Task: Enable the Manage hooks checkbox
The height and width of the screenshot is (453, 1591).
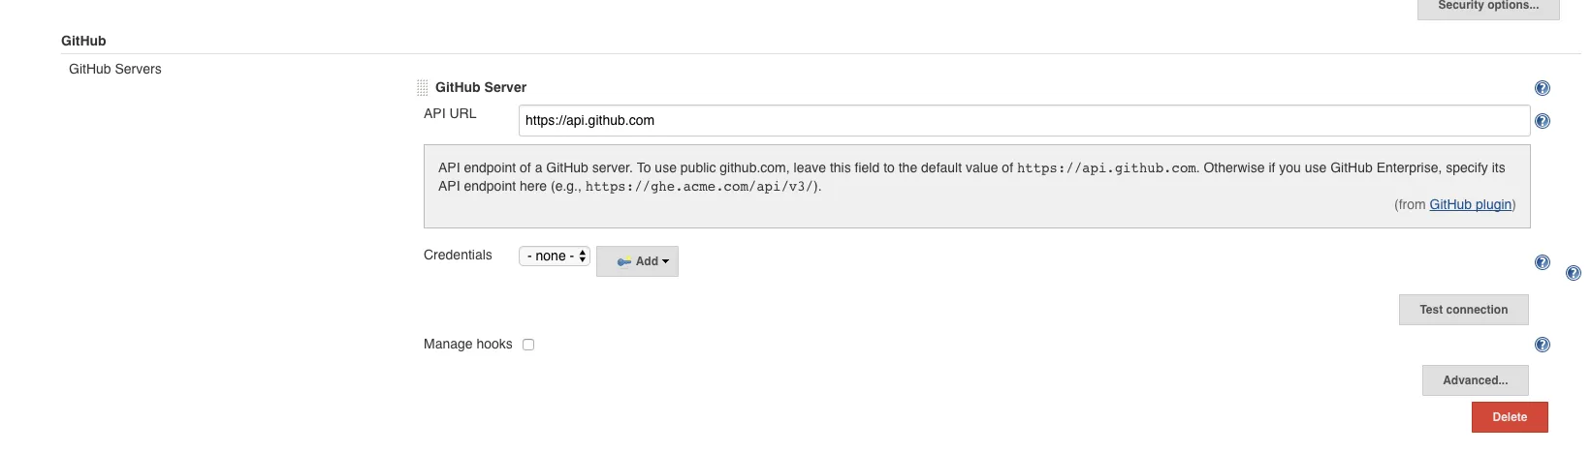Action: pyautogui.click(x=528, y=345)
